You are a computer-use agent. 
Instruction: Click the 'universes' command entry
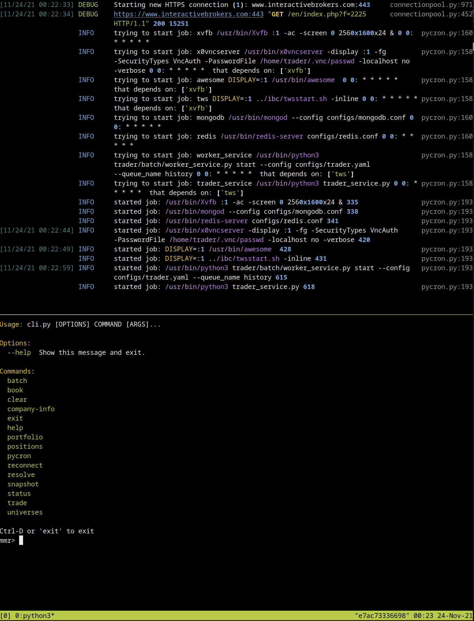coord(25,512)
